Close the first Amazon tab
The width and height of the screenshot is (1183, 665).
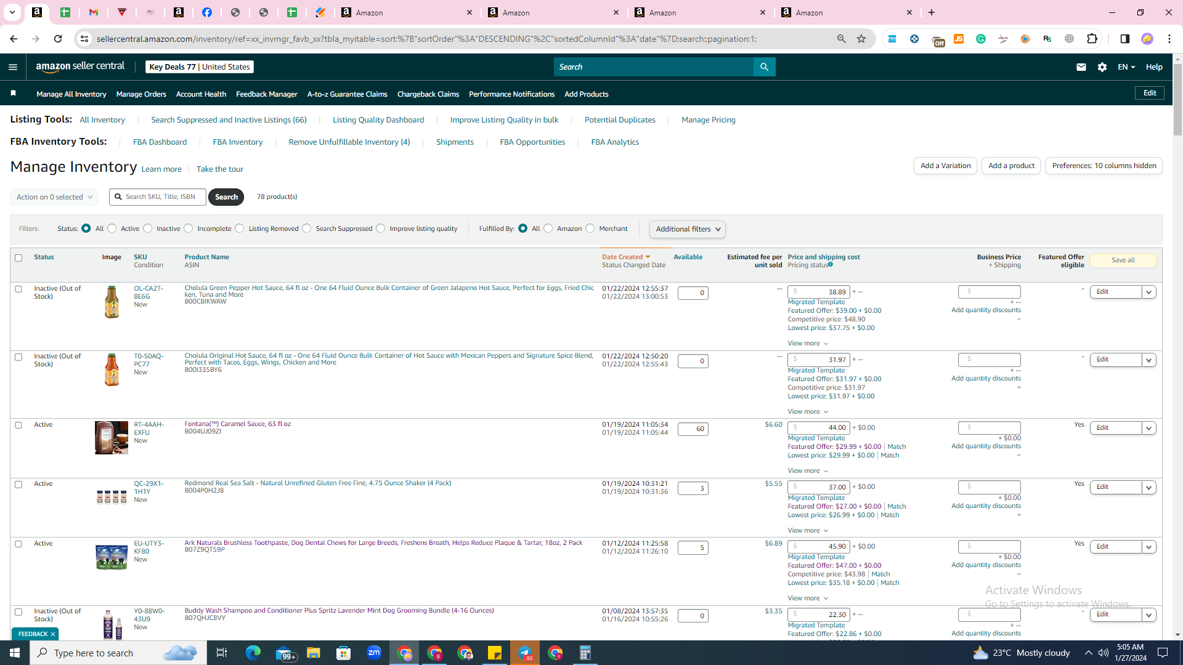[469, 12]
